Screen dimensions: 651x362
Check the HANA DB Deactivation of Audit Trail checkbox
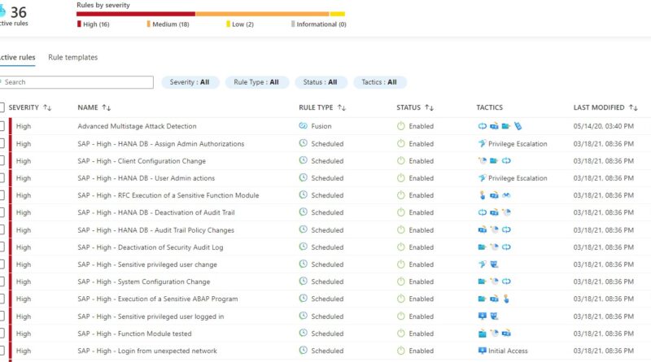[x=2, y=212]
